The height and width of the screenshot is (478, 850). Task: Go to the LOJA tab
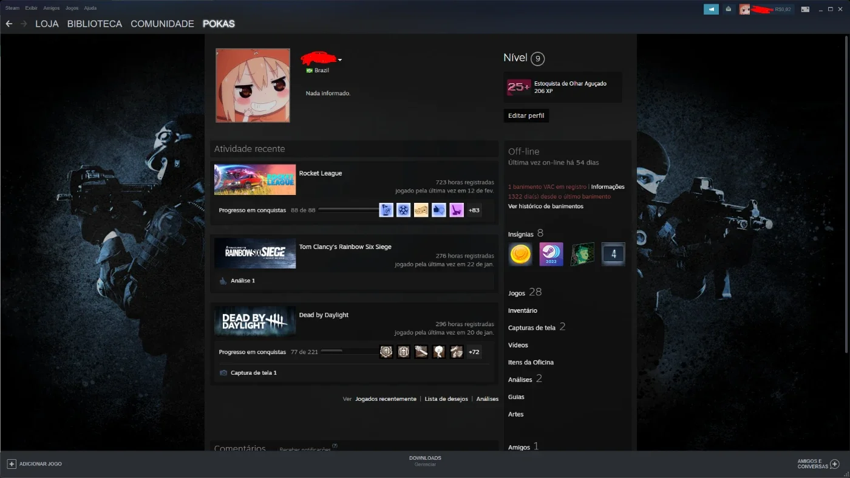coord(47,24)
